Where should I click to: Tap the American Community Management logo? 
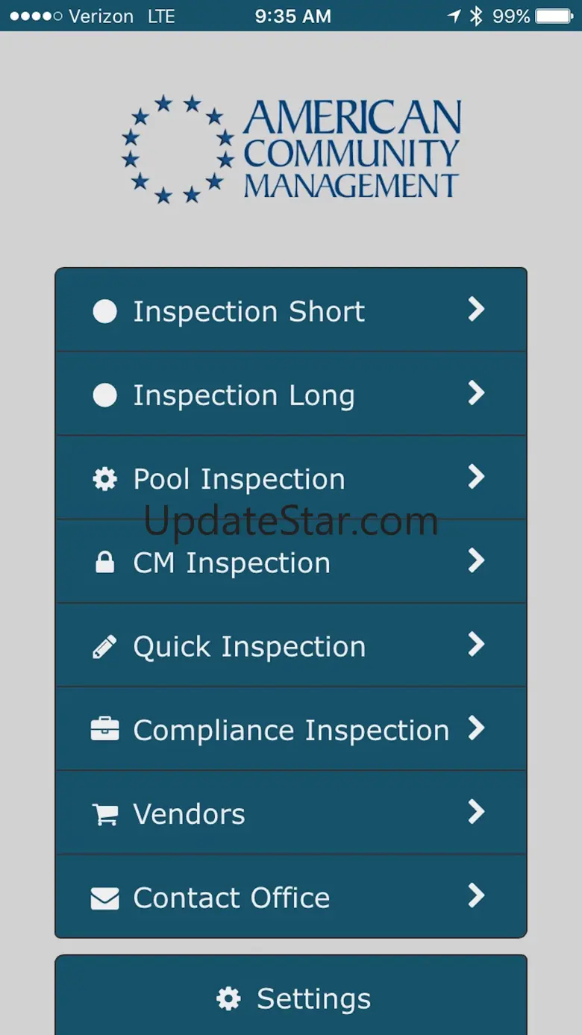(291, 149)
